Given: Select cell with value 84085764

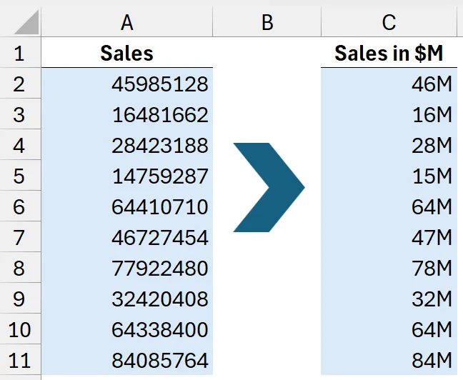Looking at the screenshot, I should pos(127,360).
